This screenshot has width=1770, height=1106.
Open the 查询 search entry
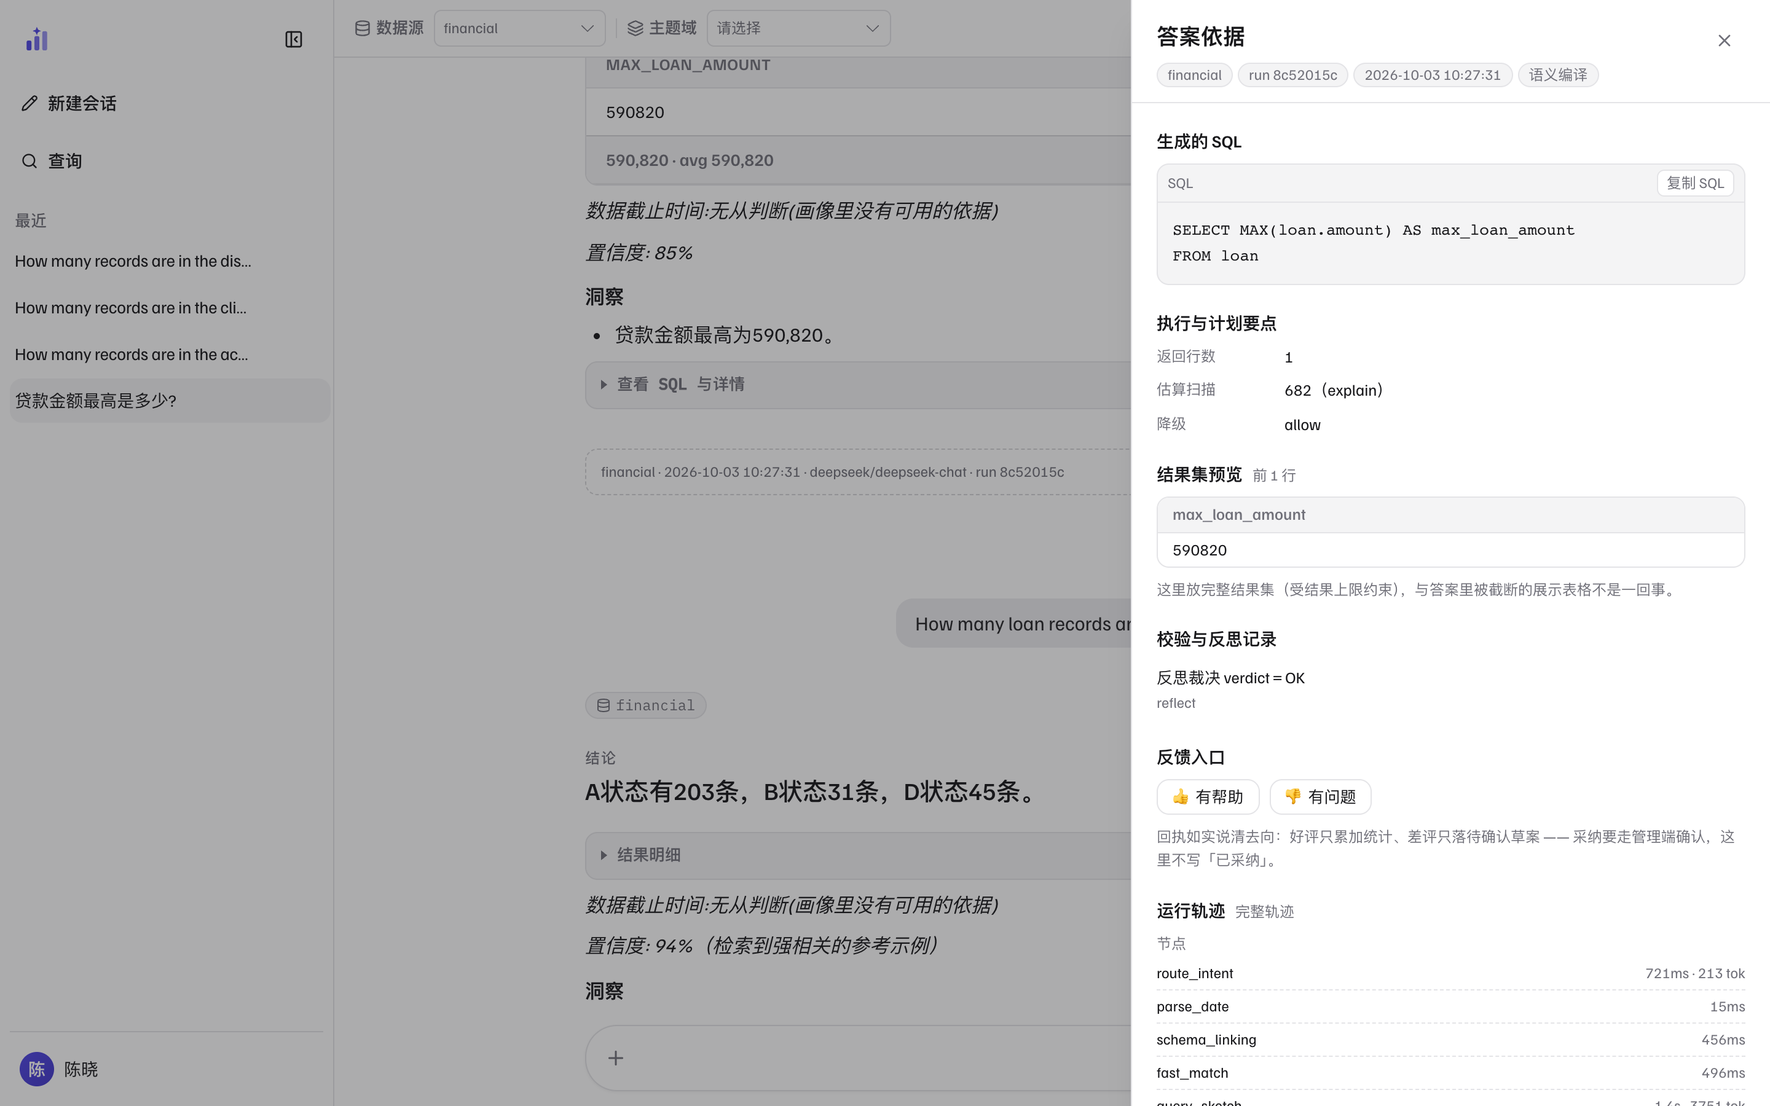[51, 161]
